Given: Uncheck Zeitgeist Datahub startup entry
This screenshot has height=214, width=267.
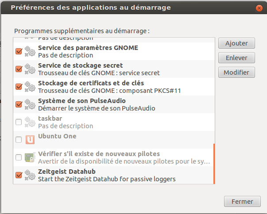Looking at the screenshot, I should 19,175.
